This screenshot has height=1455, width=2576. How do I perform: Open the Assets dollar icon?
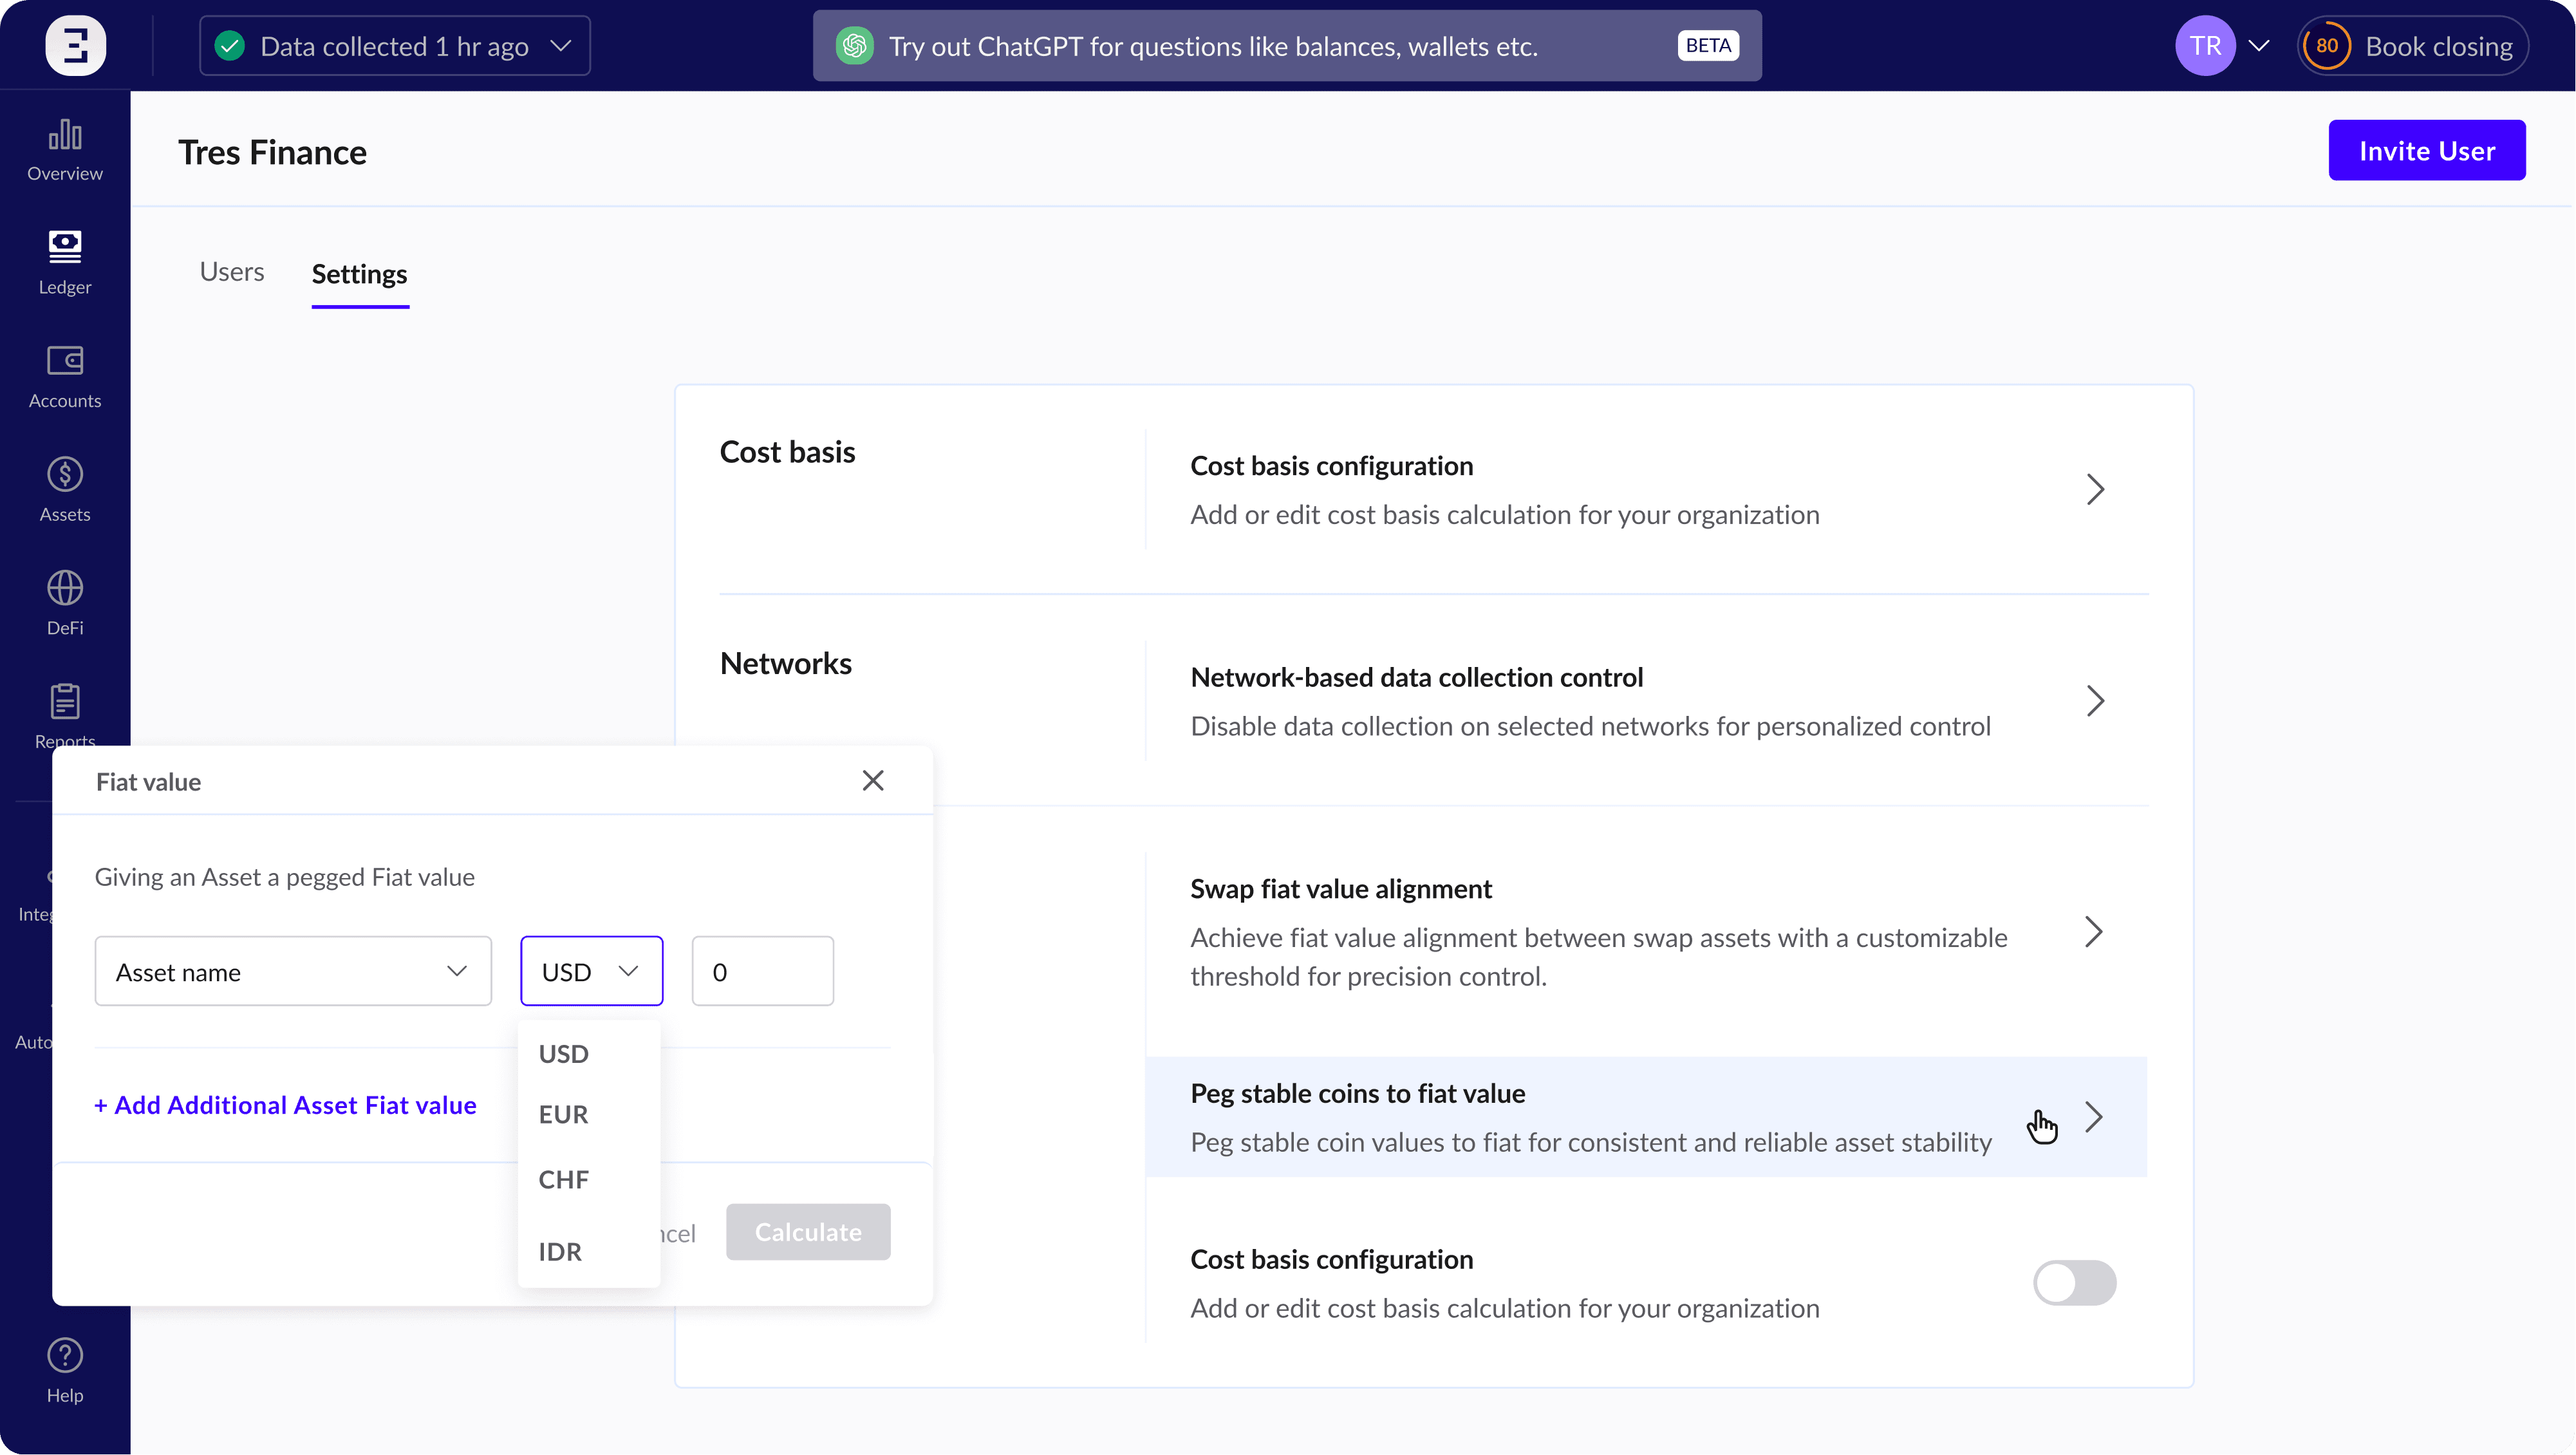(65, 474)
